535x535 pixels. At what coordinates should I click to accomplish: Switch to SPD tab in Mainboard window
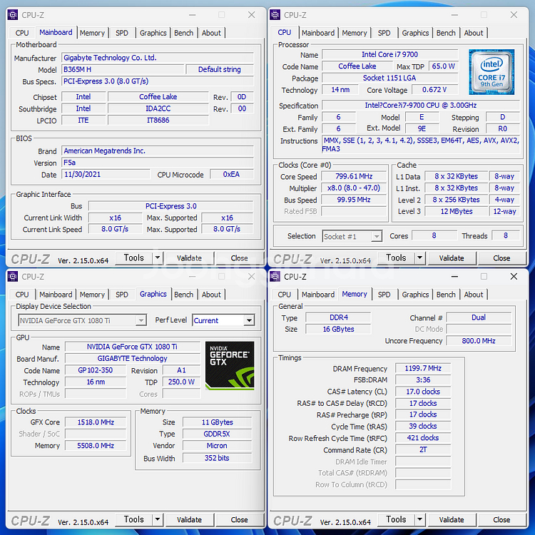[x=122, y=33]
